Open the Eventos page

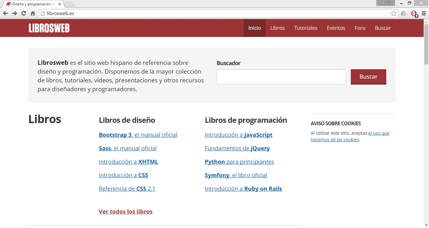click(336, 28)
